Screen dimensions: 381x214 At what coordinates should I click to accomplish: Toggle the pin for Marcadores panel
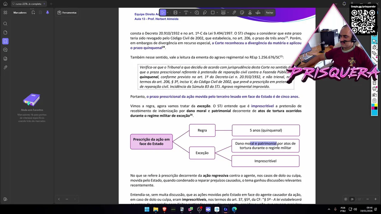[x=47, y=12]
